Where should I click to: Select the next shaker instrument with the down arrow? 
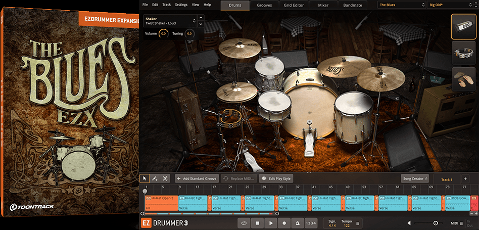(x=201, y=24)
